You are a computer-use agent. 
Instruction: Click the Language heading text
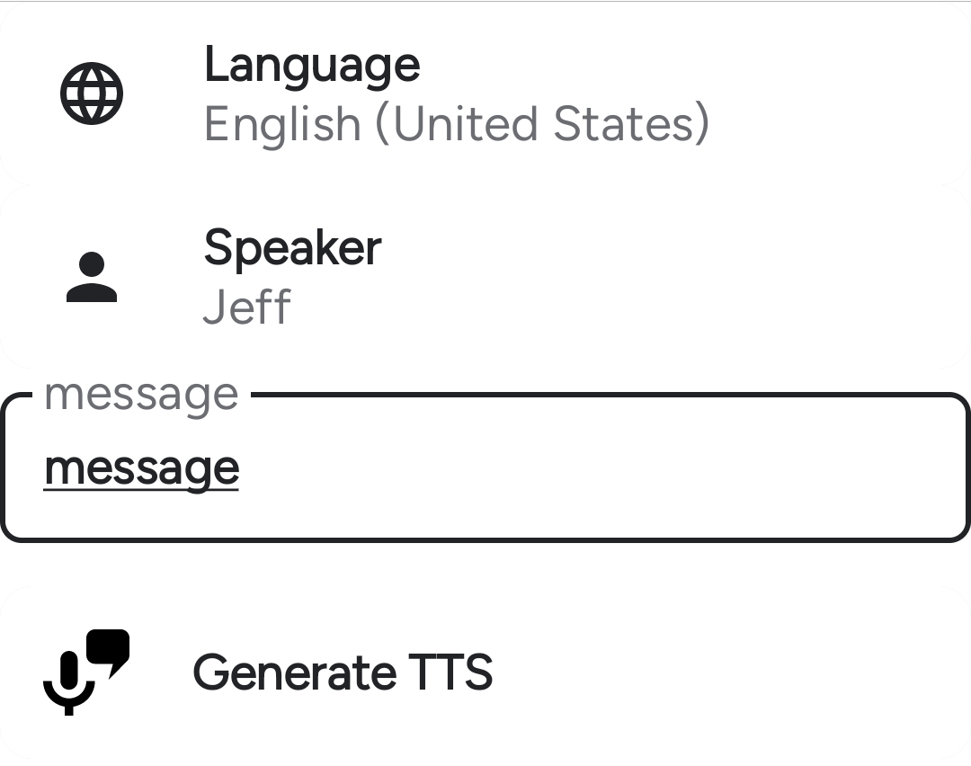(x=312, y=63)
